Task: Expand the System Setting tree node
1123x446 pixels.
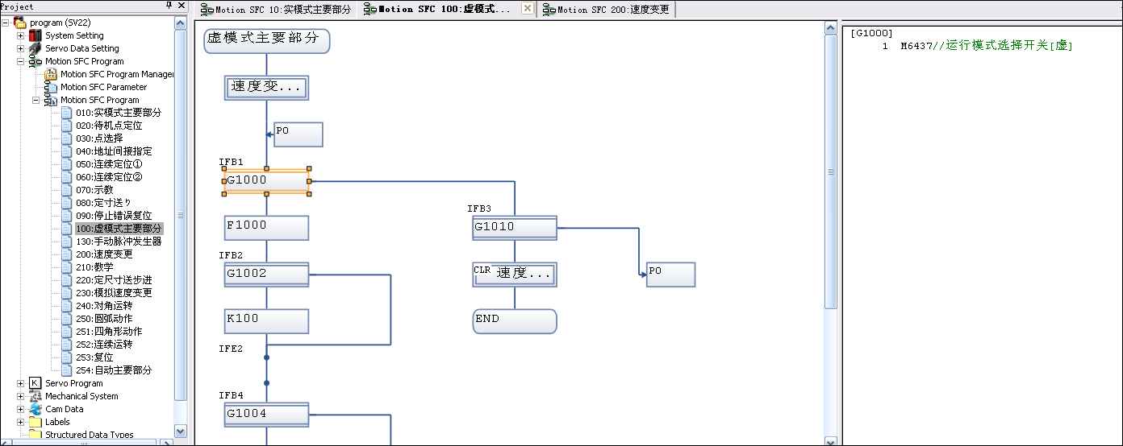Action: click(21, 35)
